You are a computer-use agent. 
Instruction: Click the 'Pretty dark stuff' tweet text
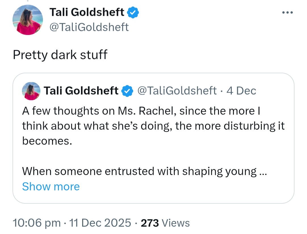click(60, 54)
